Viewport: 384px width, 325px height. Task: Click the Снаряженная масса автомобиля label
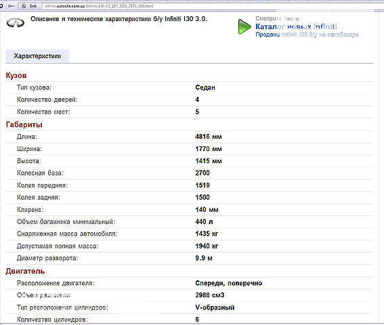67,234
